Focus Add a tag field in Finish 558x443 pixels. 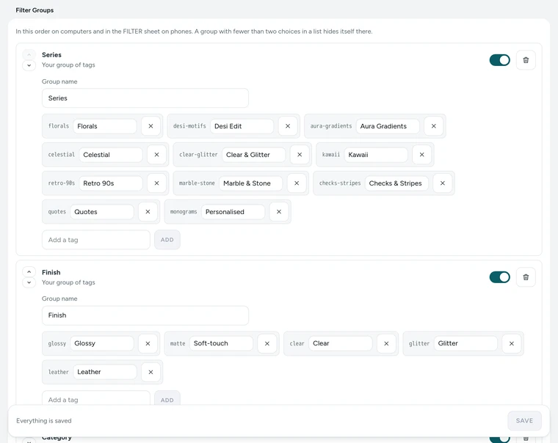pyautogui.click(x=96, y=399)
